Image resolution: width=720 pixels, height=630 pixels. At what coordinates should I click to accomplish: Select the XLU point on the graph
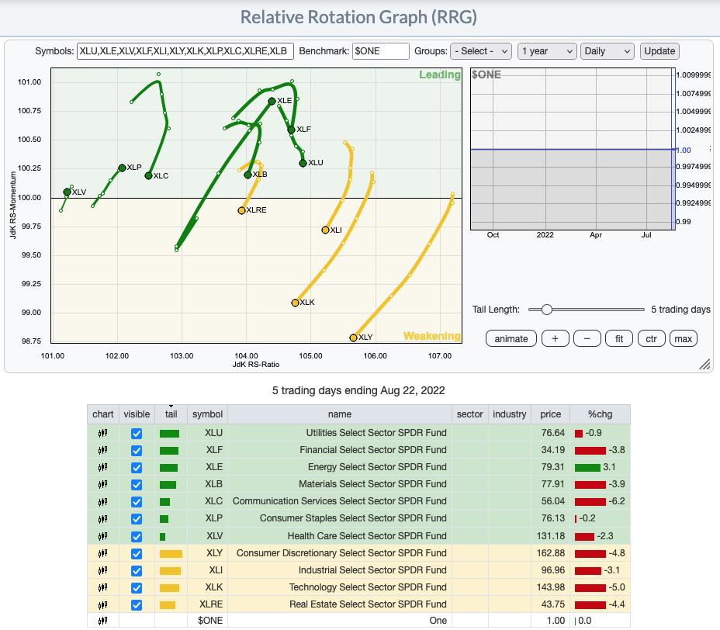[303, 163]
